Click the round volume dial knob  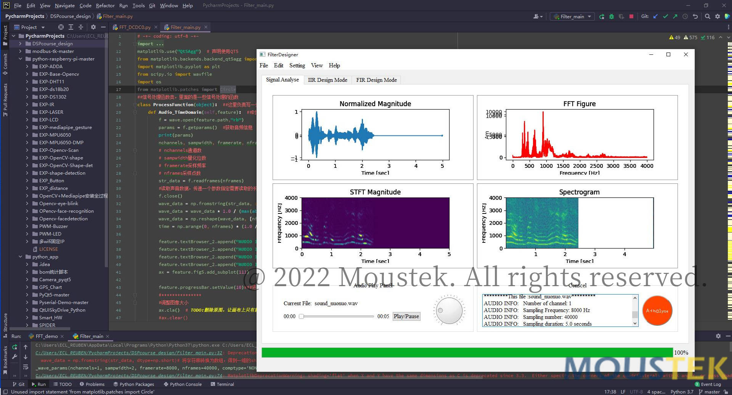point(449,311)
